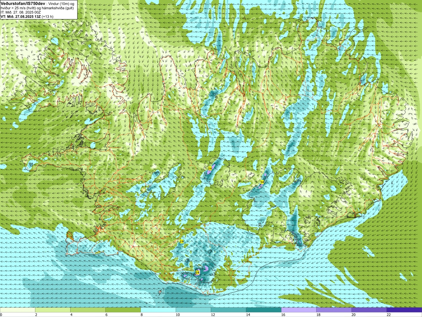The height and width of the screenshot is (317, 422).
Task: Click the 12–14 m/s teal legend swatch
Action: point(228,310)
